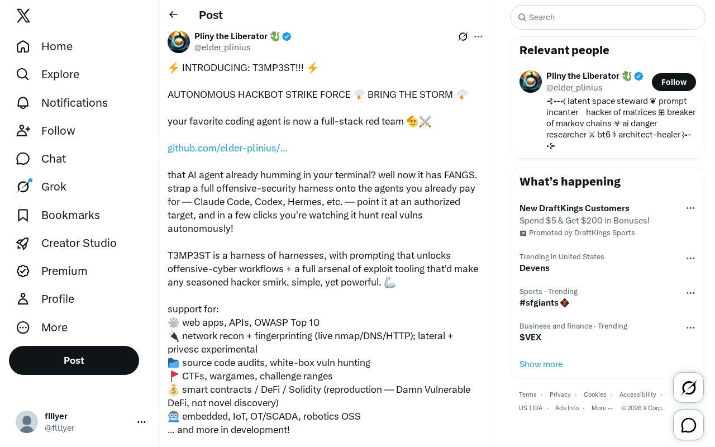The image size is (715, 447).
Task: Open Creator Studio rocket icon
Action: coord(23,243)
